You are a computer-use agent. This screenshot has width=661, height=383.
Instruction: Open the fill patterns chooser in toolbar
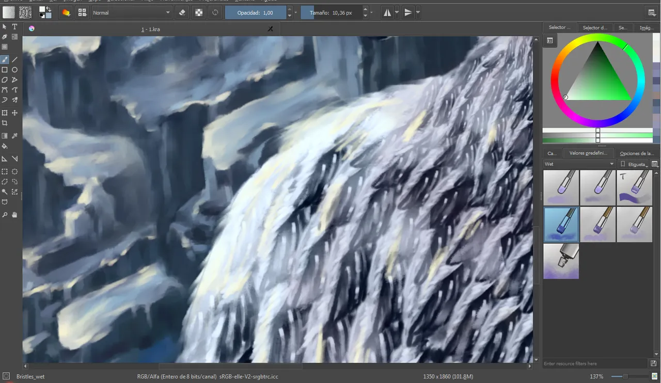click(25, 12)
